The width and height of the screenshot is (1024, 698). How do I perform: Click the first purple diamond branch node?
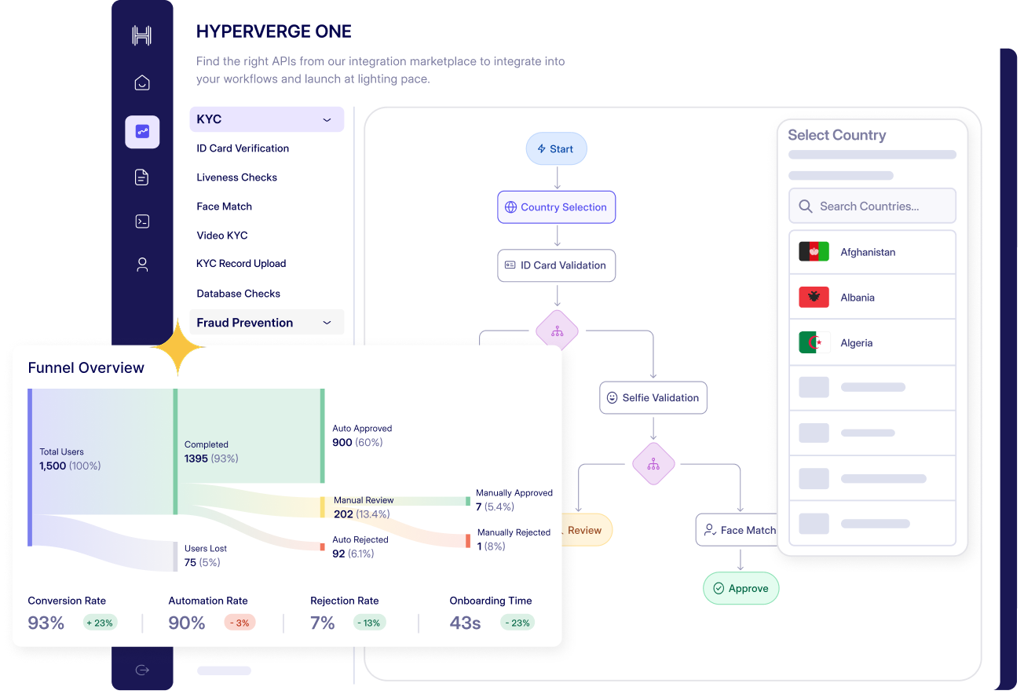tap(557, 331)
